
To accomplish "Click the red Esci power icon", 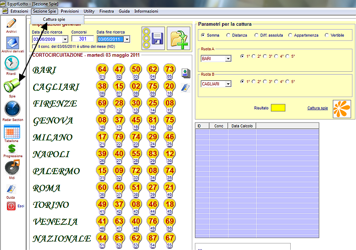I will [11, 206].
